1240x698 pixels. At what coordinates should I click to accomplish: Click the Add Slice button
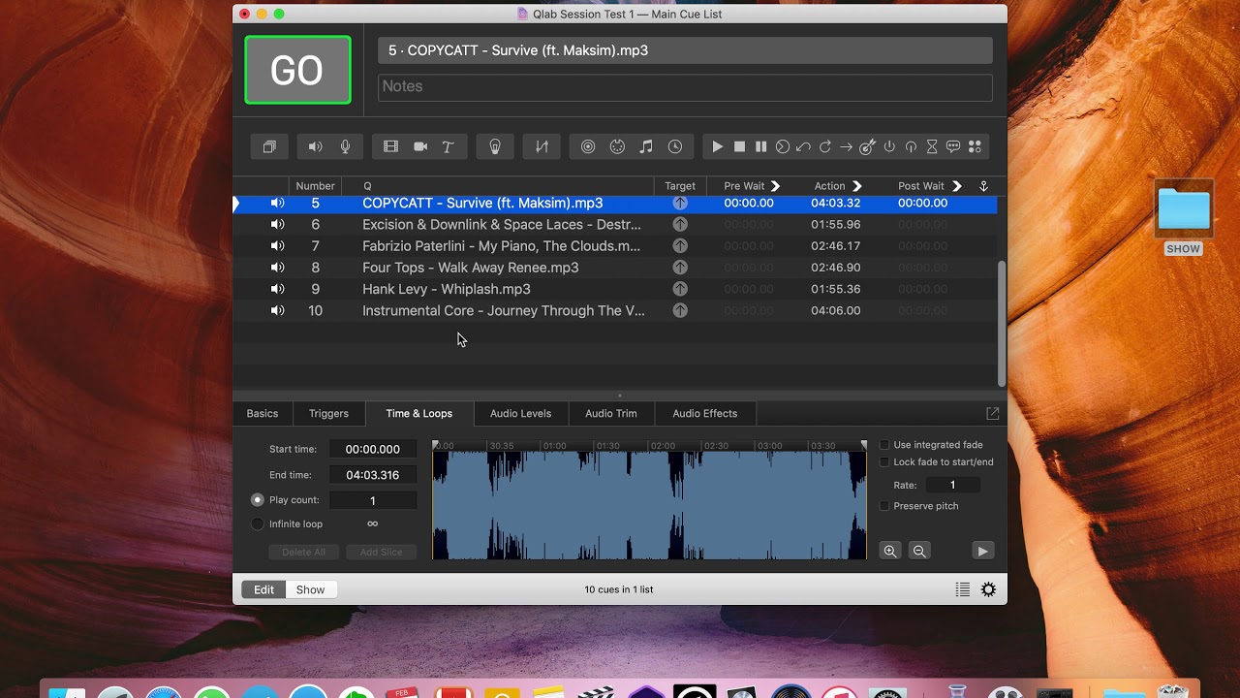pos(381,552)
